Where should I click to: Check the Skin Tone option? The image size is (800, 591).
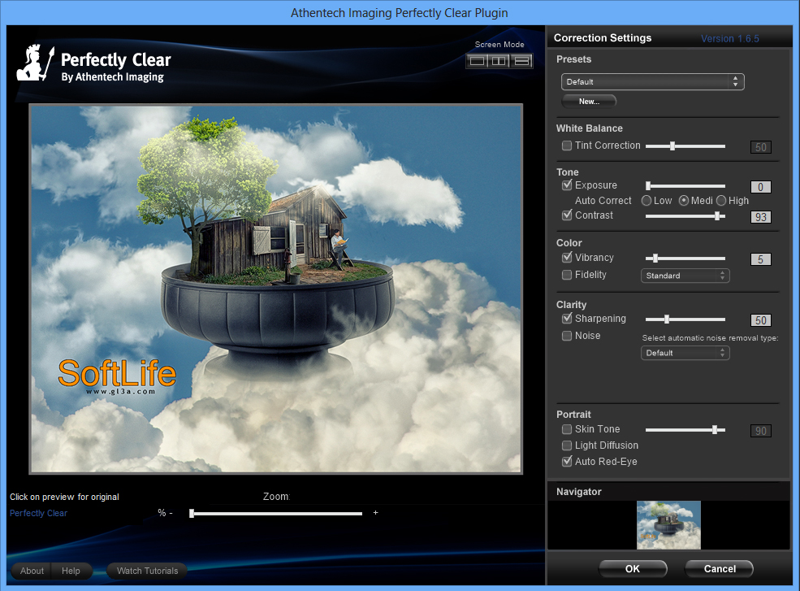[566, 429]
